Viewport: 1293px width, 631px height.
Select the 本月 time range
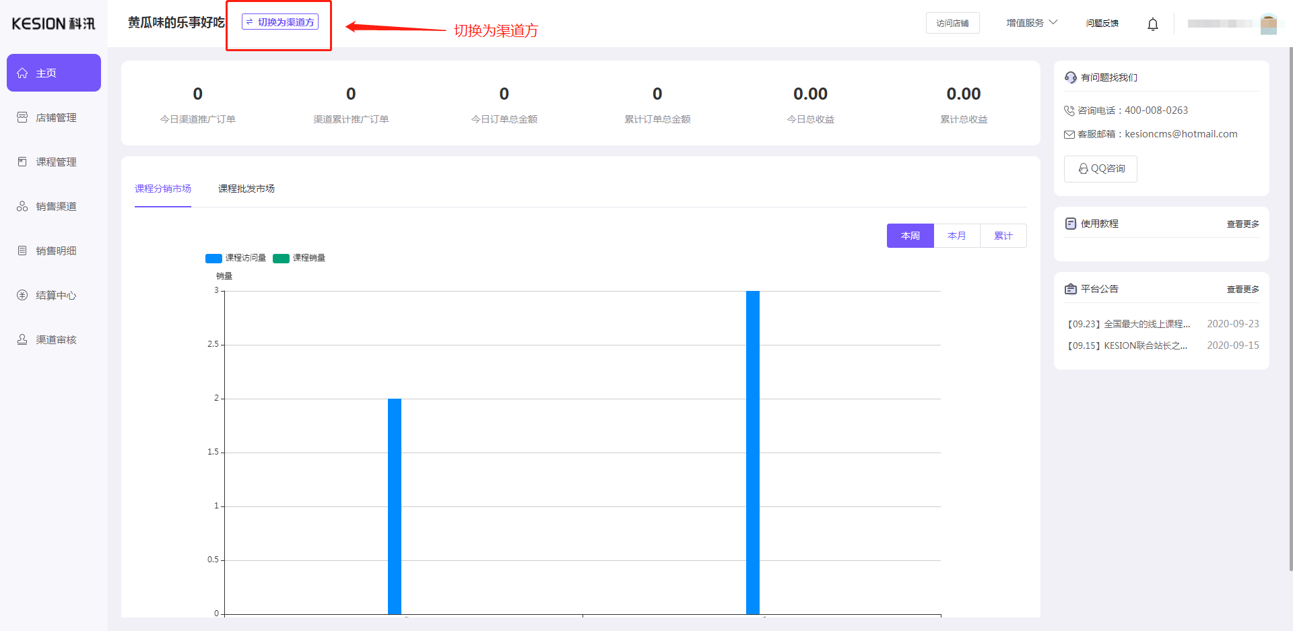(x=956, y=236)
